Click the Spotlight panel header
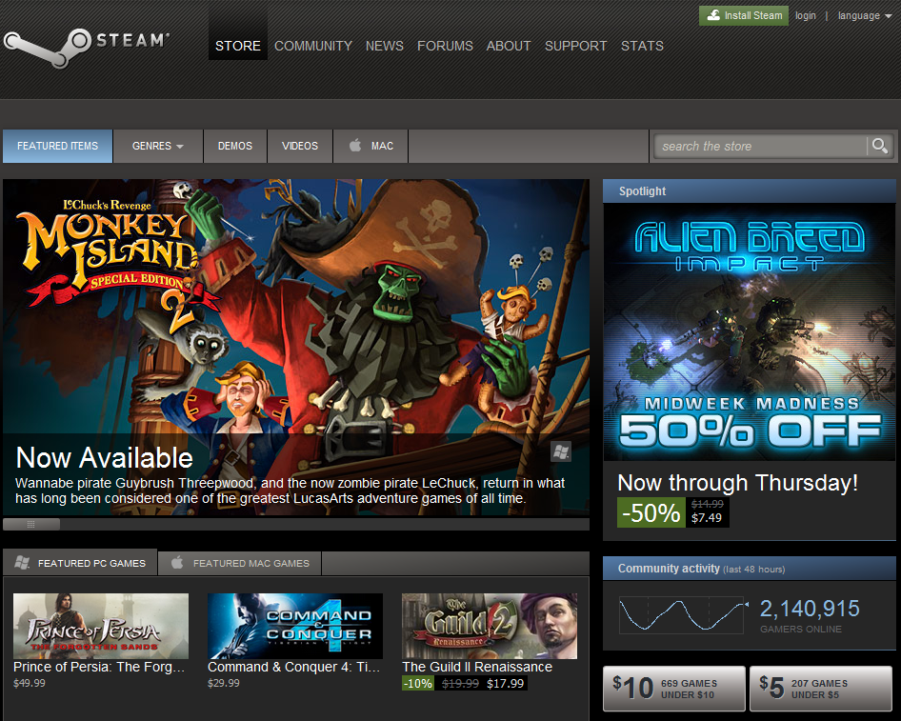 pos(750,191)
